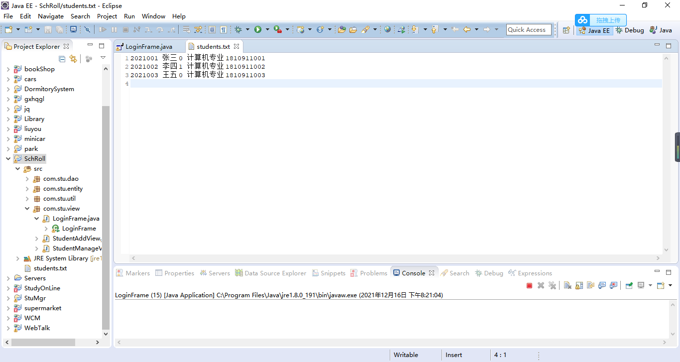Switch to LoginFrame.java editor tab

[149, 46]
